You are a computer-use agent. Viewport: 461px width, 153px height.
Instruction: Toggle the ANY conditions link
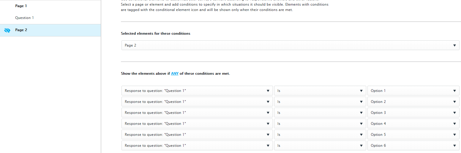[175, 74]
